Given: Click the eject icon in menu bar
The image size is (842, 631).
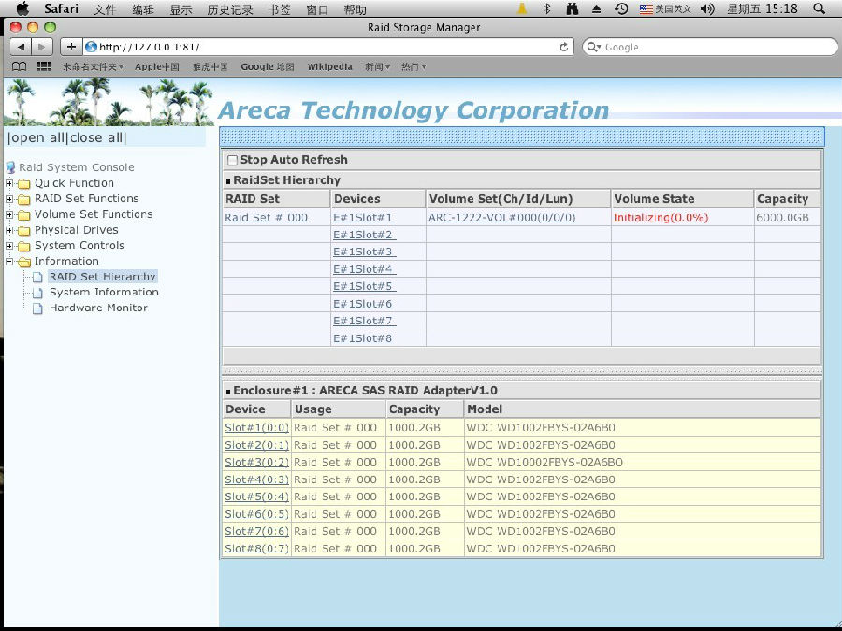Looking at the screenshot, I should pyautogui.click(x=597, y=9).
